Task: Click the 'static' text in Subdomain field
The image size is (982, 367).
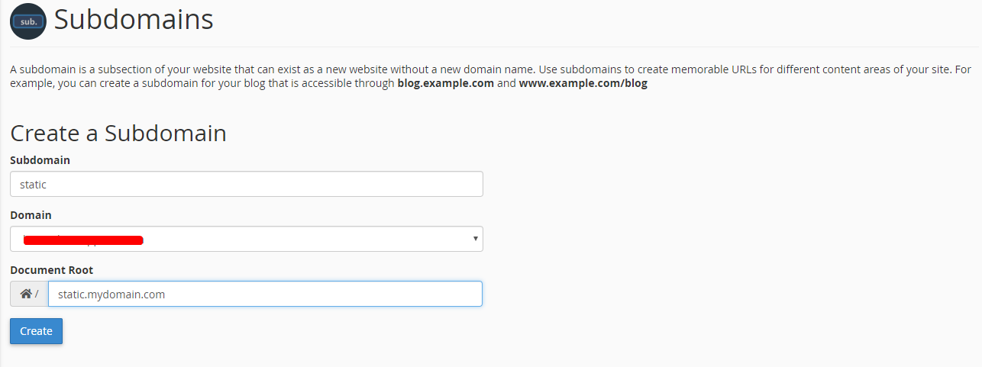Action: pyautogui.click(x=34, y=184)
